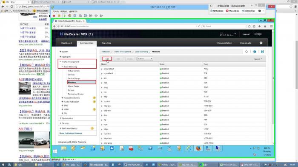Click the Logout link
This screenshot has width=298, height=167.
(246, 34)
